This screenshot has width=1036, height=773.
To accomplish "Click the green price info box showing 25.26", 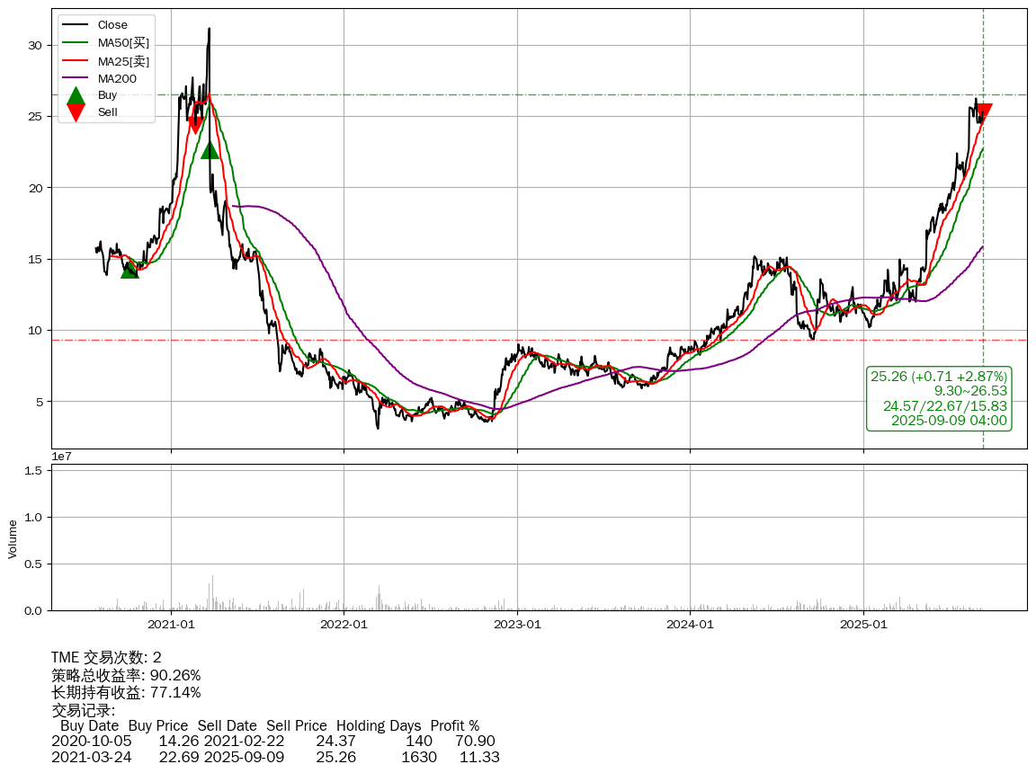I will tap(939, 398).
